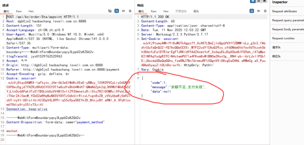Open the response panel hamburger menu
Screen dimensions: 304x145
265,11
